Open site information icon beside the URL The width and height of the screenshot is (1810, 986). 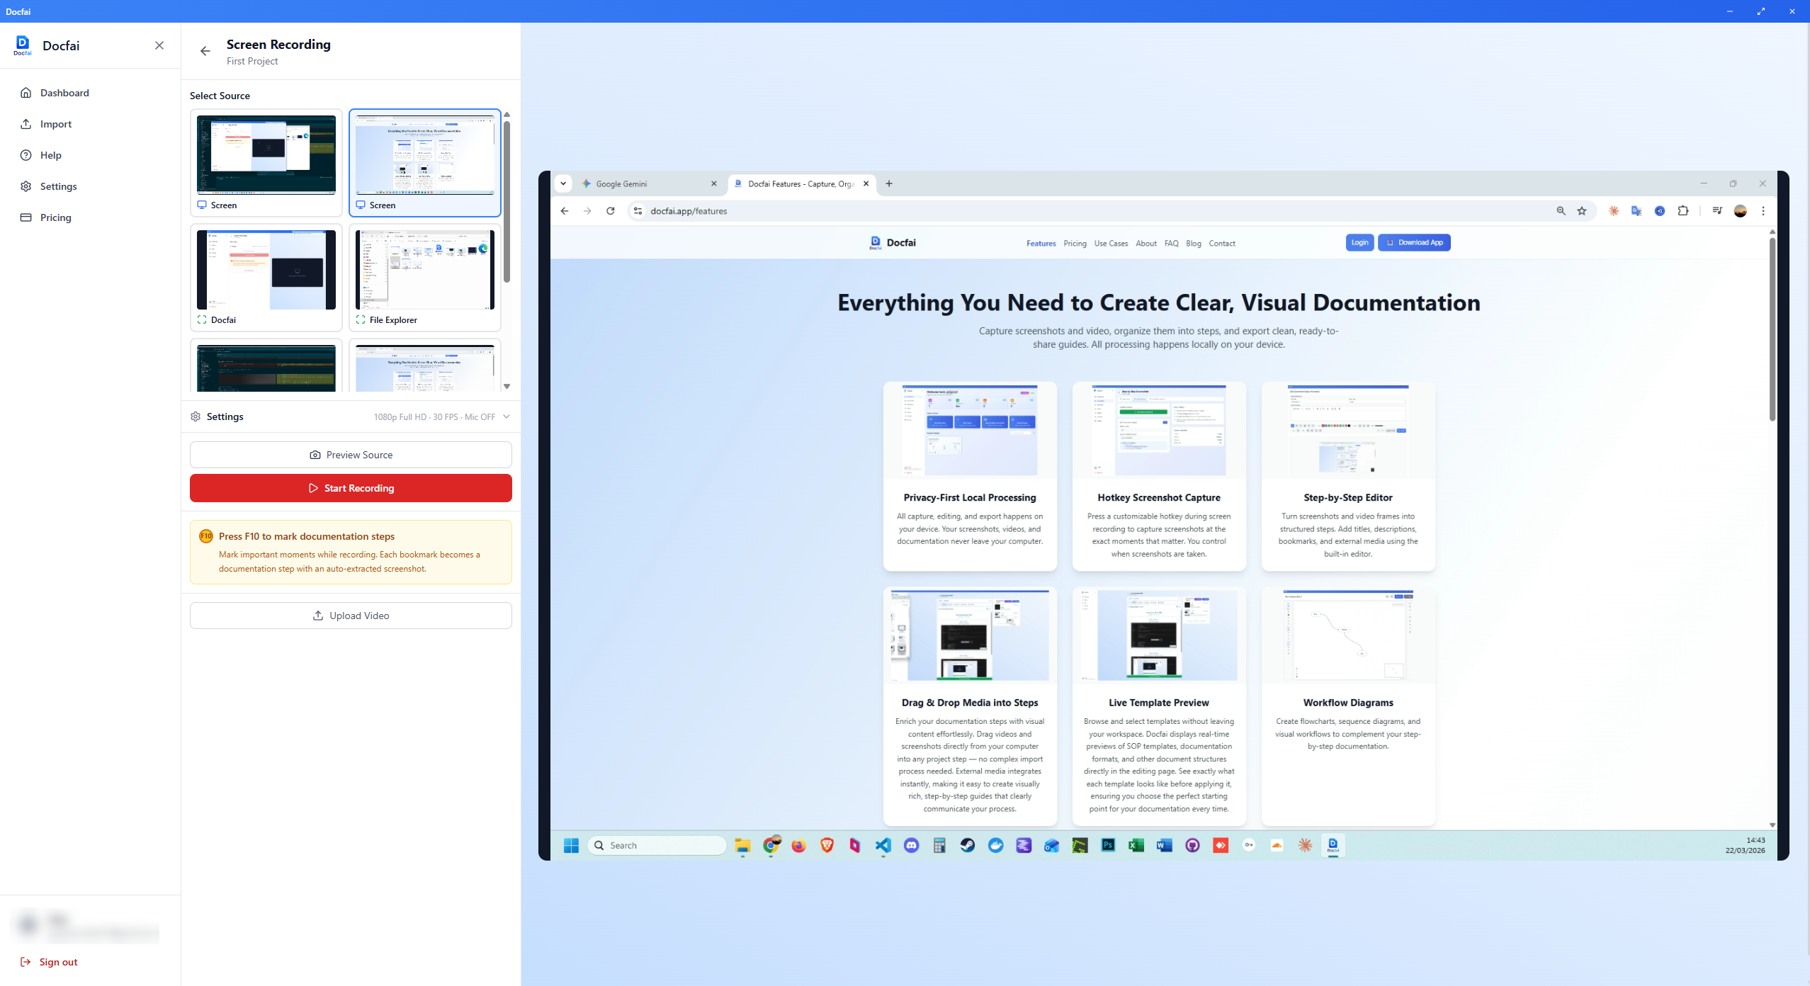click(638, 211)
